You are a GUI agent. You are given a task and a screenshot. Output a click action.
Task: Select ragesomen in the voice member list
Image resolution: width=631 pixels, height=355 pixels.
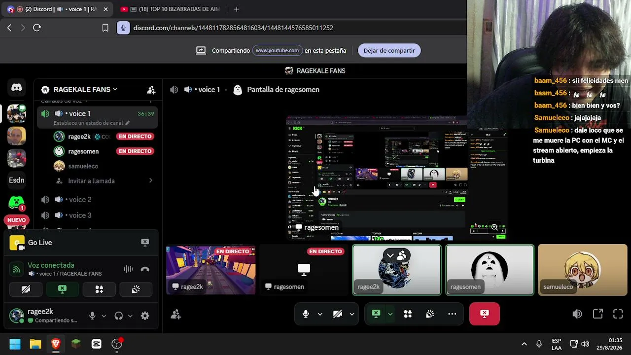click(104, 151)
